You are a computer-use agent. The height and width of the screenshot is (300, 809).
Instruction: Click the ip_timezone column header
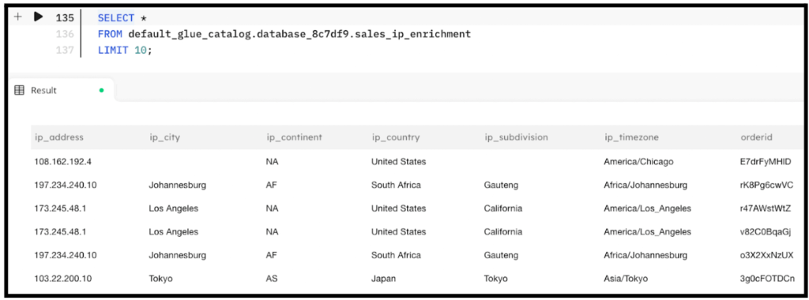point(631,137)
